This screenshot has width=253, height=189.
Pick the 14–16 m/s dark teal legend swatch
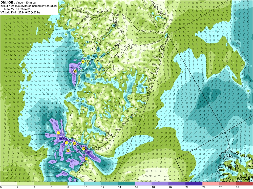[126, 183]
